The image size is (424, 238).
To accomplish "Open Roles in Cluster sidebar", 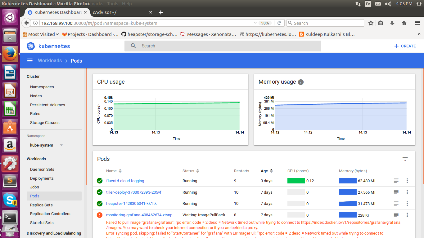I will click(x=35, y=114).
